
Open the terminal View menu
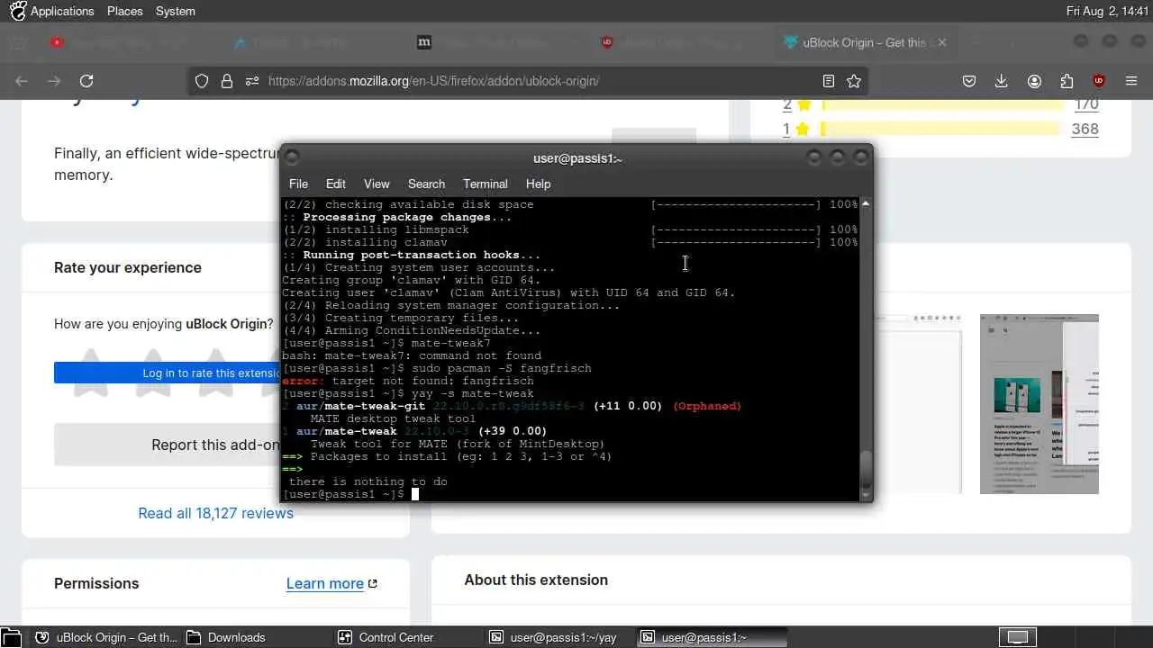377,184
